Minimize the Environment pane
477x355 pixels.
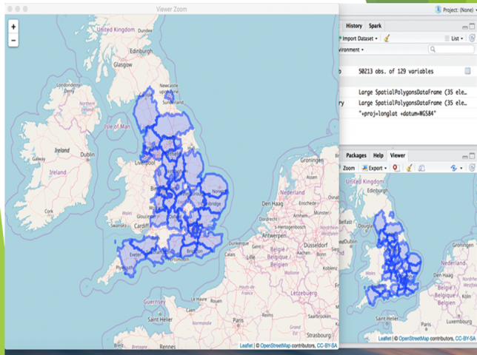pyautogui.click(x=465, y=27)
